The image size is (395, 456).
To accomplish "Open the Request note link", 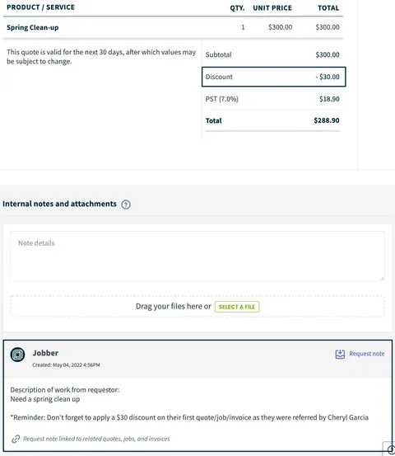I will [366, 354].
